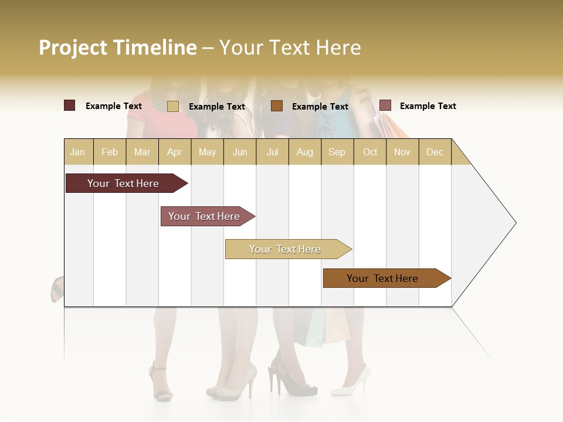Select the Jan column header

pyautogui.click(x=77, y=152)
